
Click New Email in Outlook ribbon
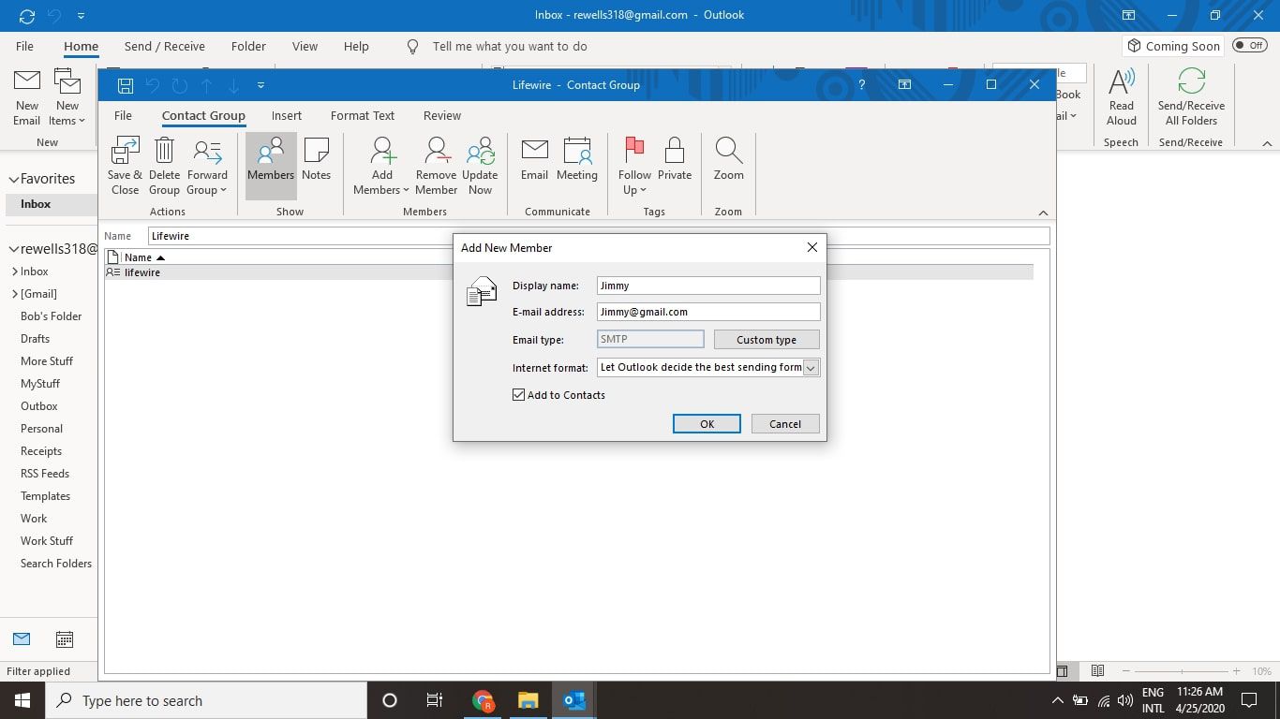click(x=26, y=98)
